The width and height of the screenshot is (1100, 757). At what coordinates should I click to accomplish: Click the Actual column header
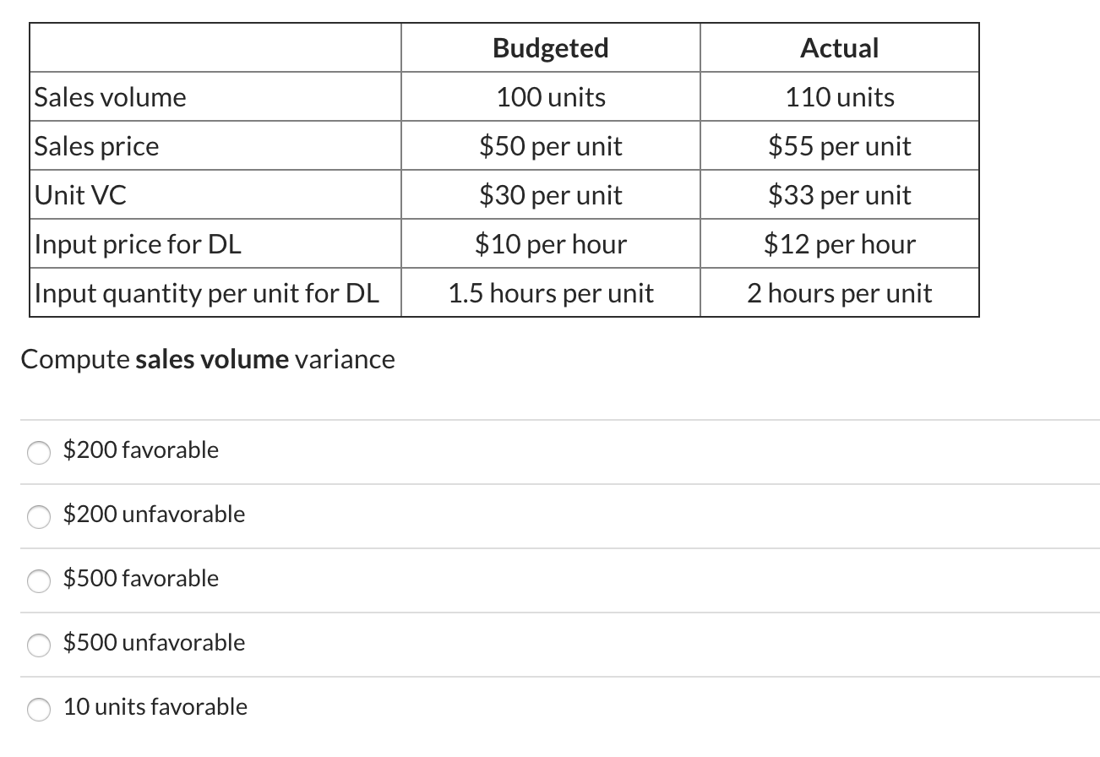point(839,48)
